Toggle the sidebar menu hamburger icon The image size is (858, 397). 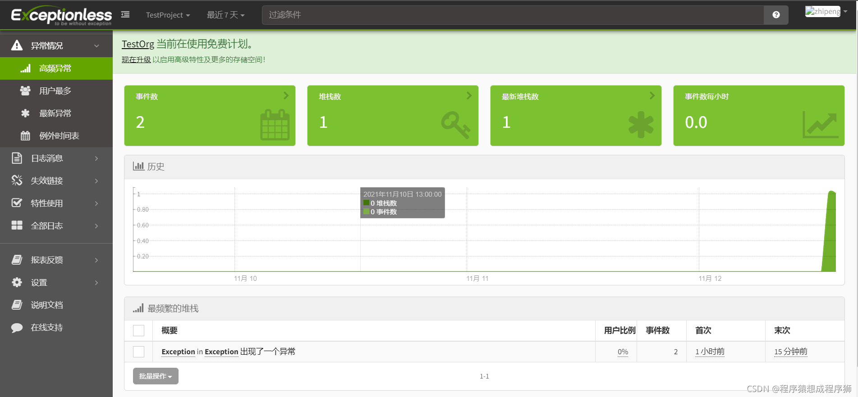(x=125, y=14)
